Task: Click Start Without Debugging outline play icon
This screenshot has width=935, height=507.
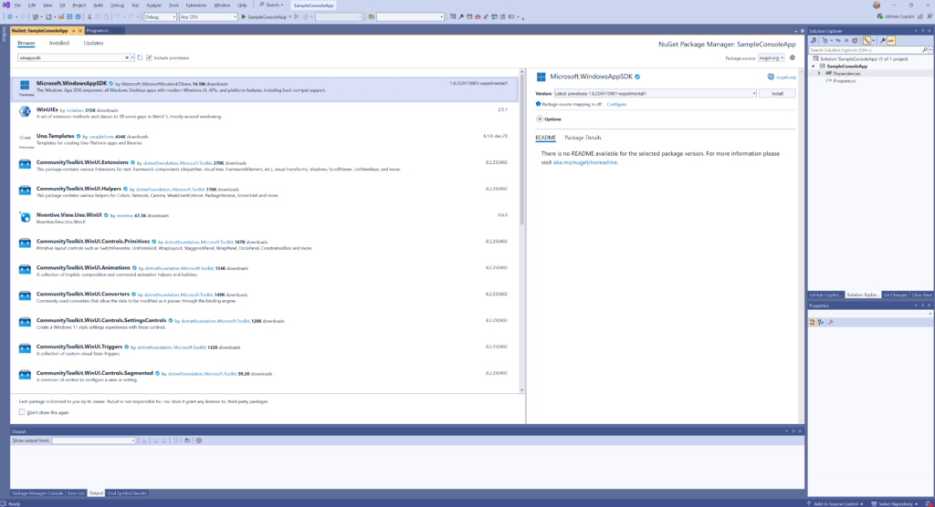Action: 297,16
